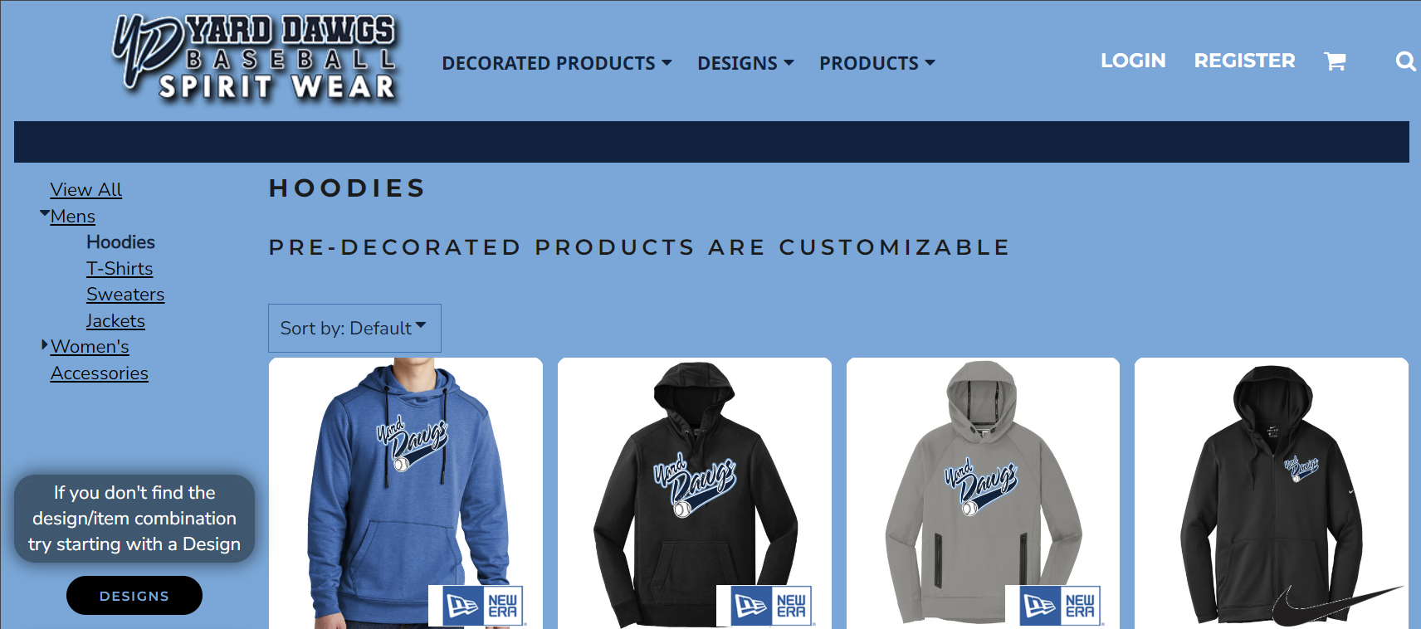Click the Yard Dawgs Spirit Wear logo
The image size is (1421, 629).
point(256,59)
